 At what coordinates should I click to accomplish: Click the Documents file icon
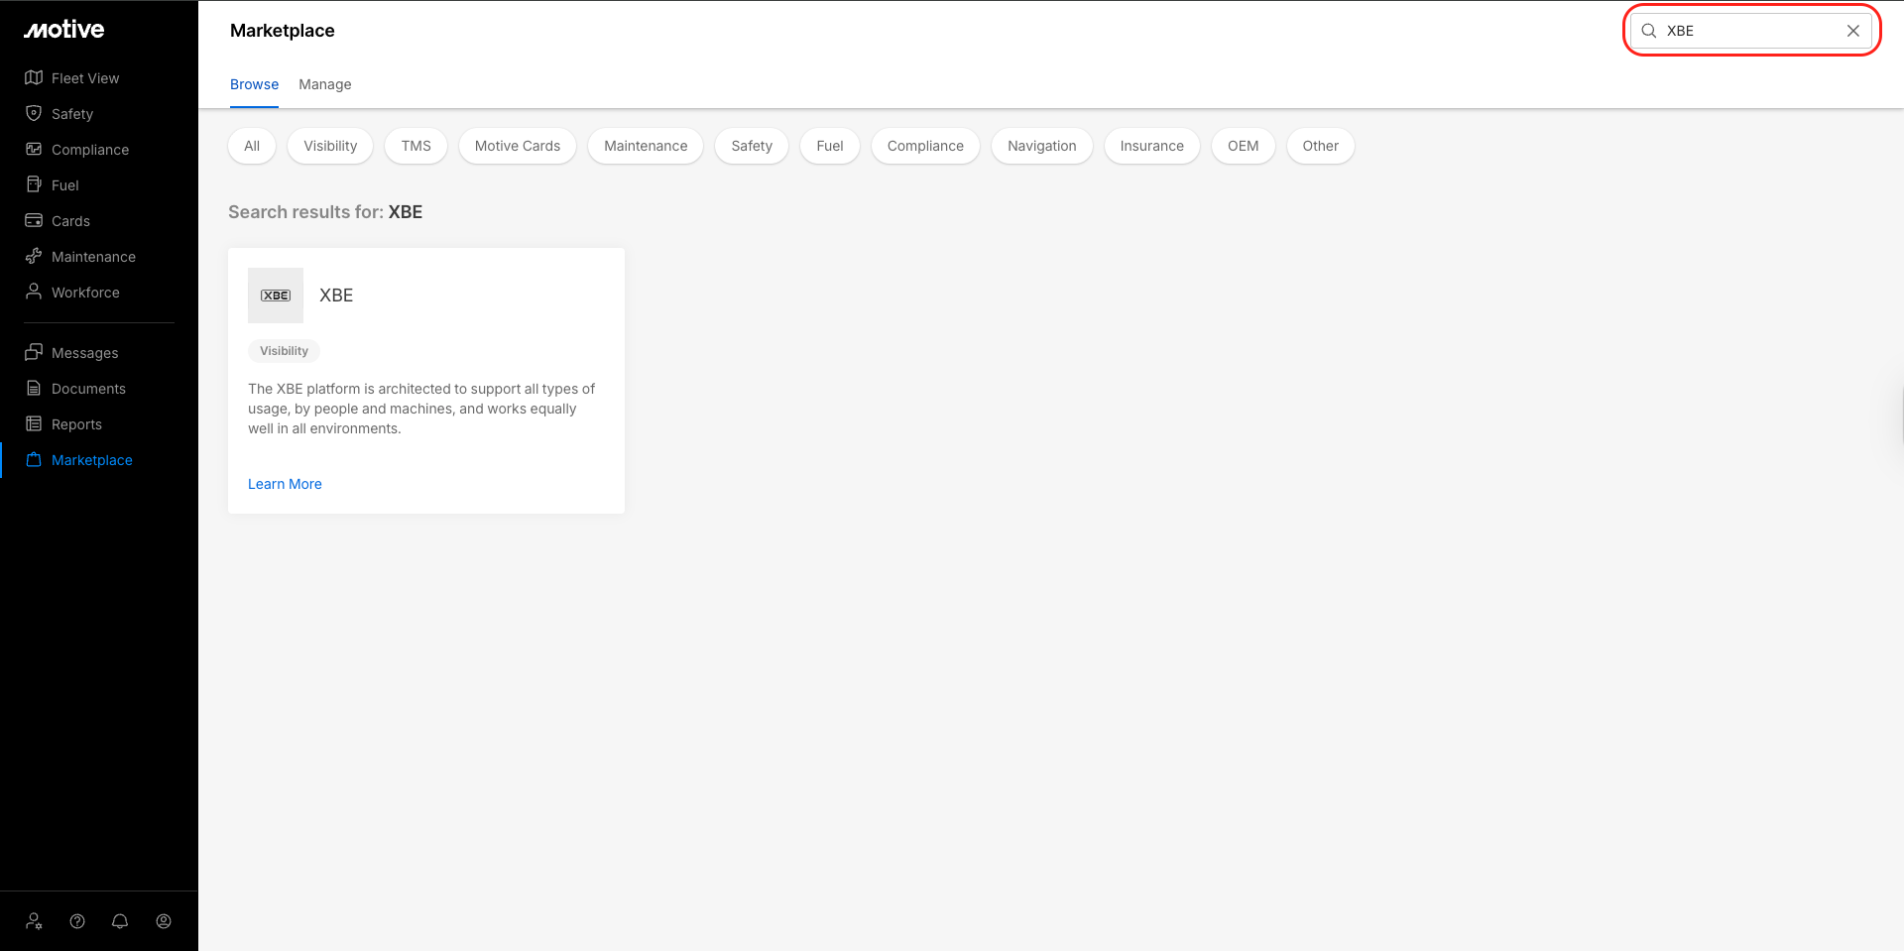tap(34, 388)
